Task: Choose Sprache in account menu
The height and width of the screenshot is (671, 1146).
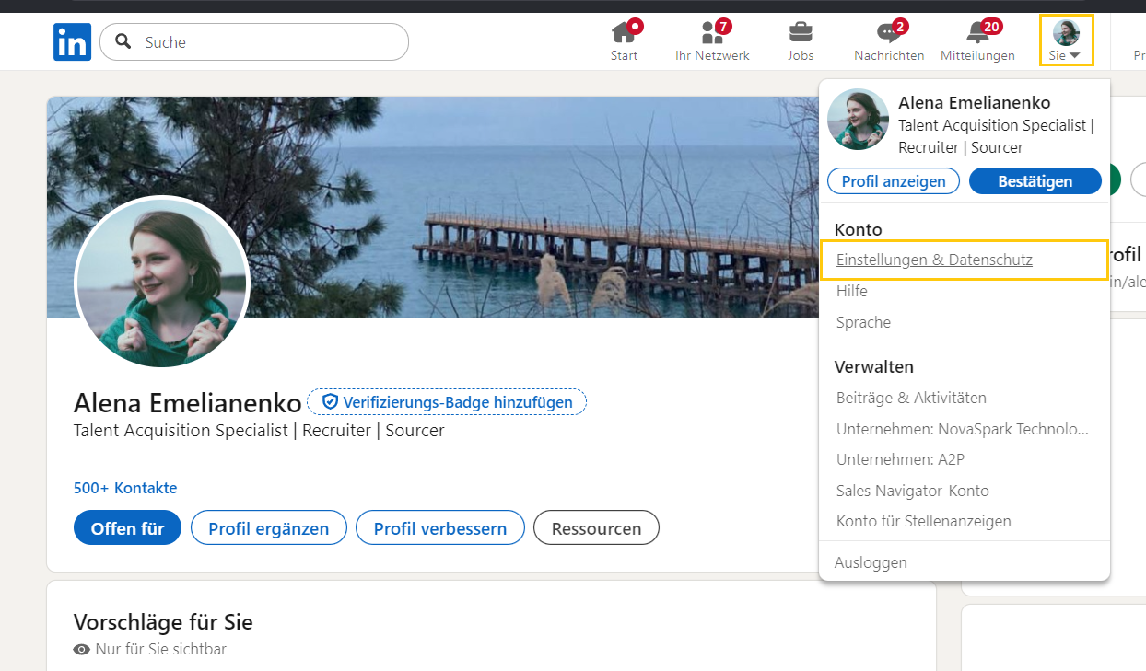Action: click(x=863, y=322)
